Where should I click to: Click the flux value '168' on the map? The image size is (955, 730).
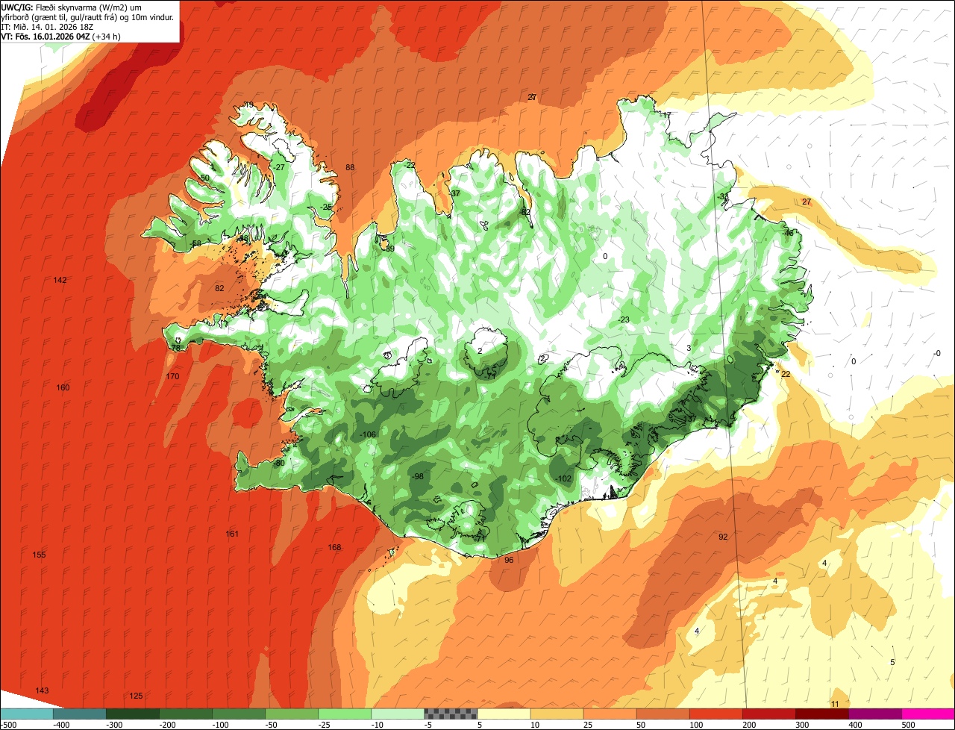click(x=334, y=548)
